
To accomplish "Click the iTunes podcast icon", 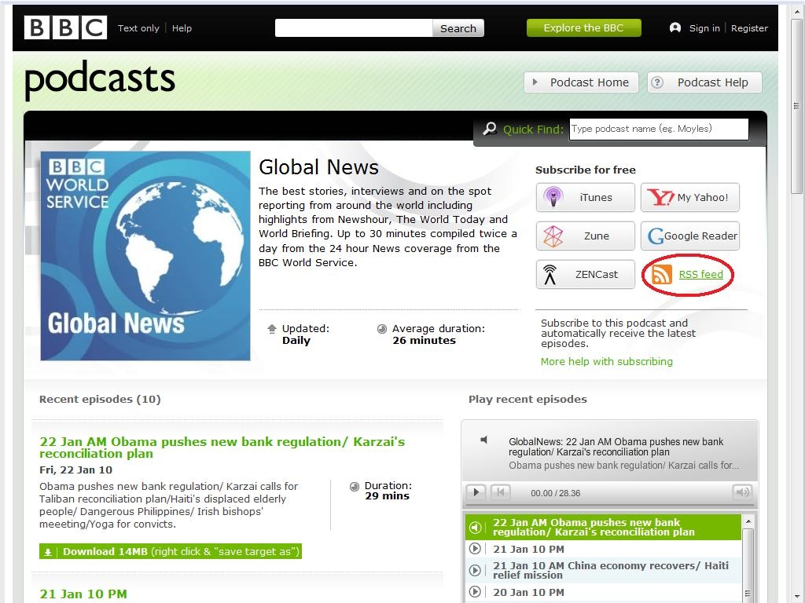I will 553,197.
